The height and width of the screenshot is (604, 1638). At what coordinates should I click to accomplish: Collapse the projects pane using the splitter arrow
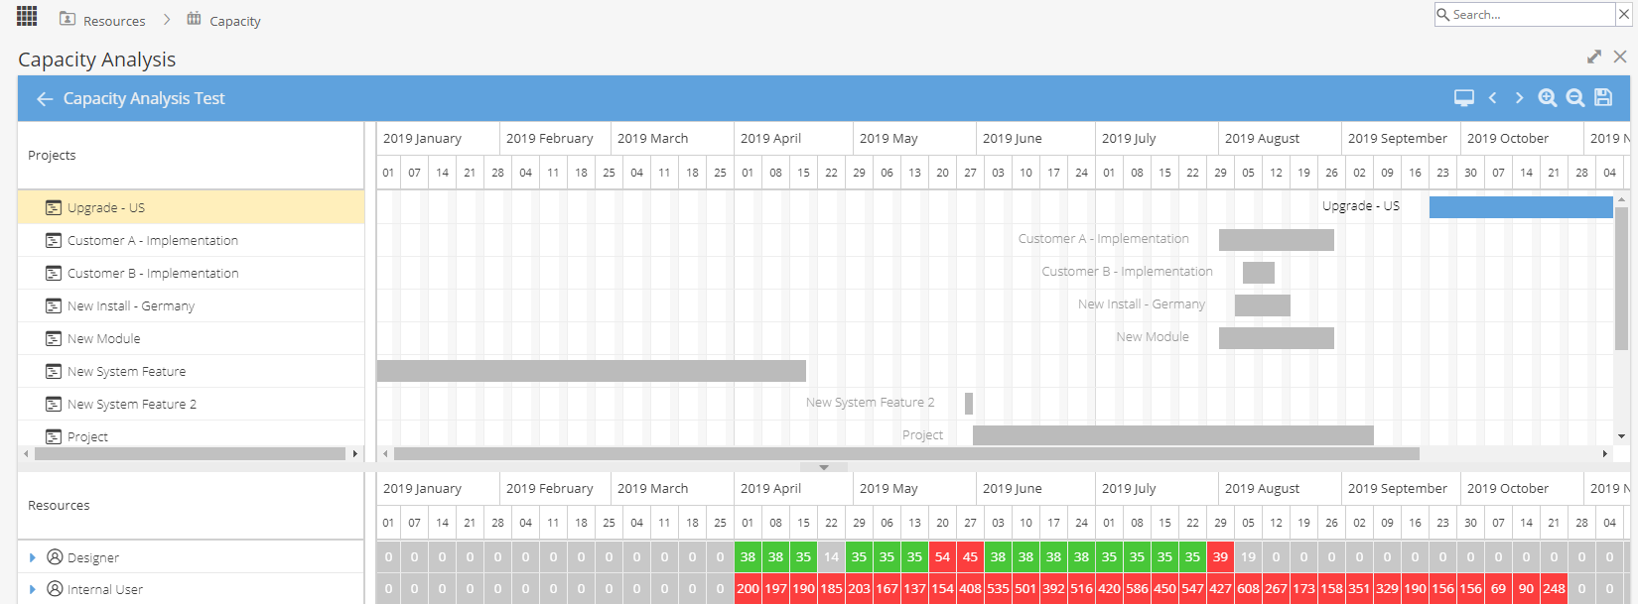pyautogui.click(x=824, y=467)
